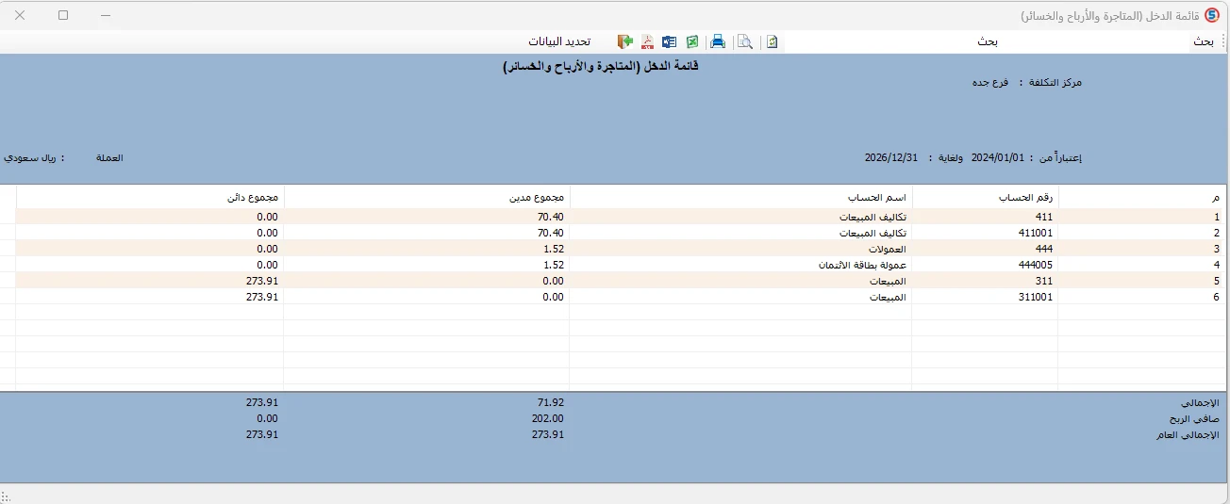Click the صافي الربح label
Image resolution: width=1230 pixels, height=504 pixels.
pyautogui.click(x=1195, y=419)
